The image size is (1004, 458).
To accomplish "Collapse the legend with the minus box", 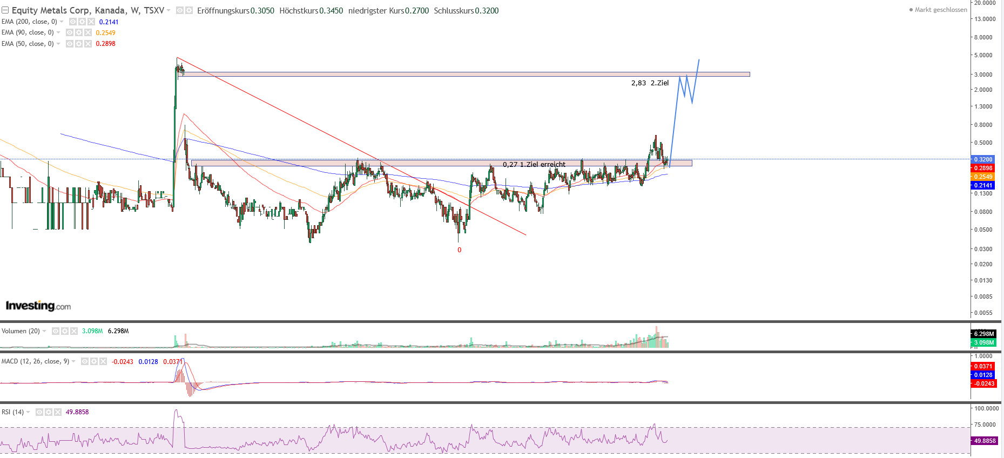I will click(5, 10).
